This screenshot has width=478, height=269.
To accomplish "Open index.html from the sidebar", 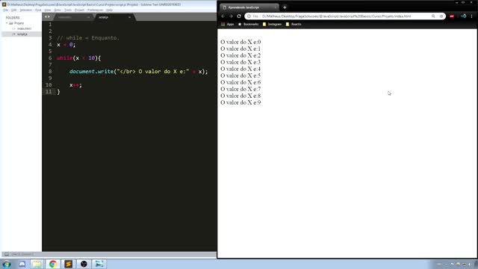I will 24,28.
